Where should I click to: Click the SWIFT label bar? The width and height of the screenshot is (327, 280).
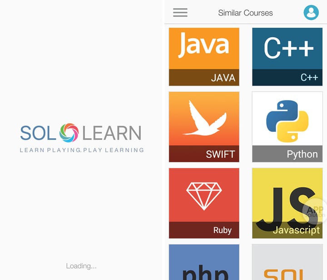click(x=204, y=154)
